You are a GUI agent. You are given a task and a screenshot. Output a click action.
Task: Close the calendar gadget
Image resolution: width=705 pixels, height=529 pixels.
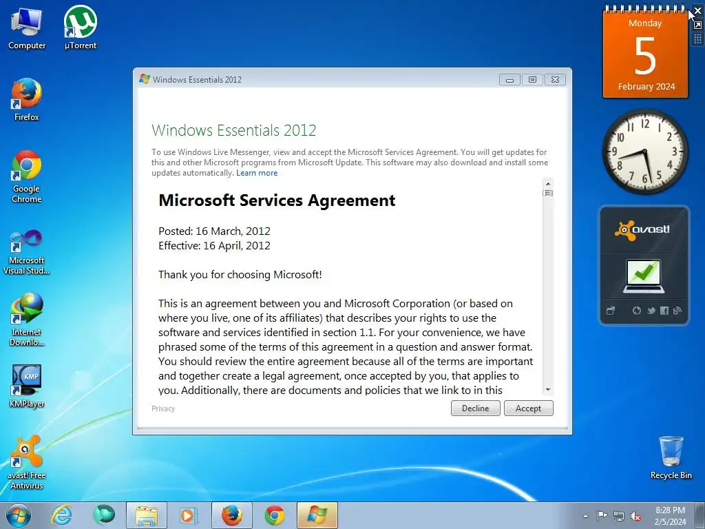(697, 11)
